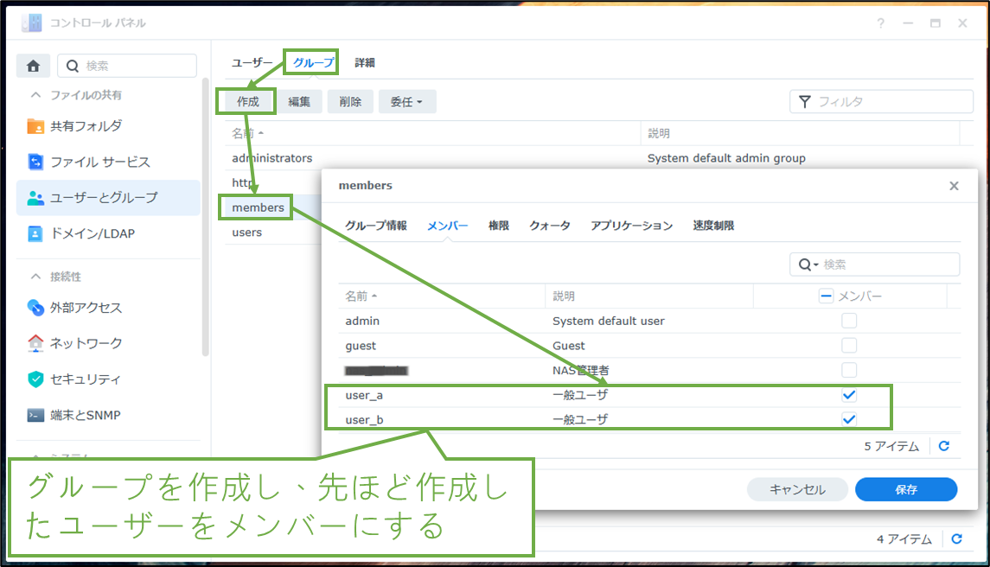The image size is (990, 567).
Task: Open the アプリケーション tab
Action: (631, 226)
